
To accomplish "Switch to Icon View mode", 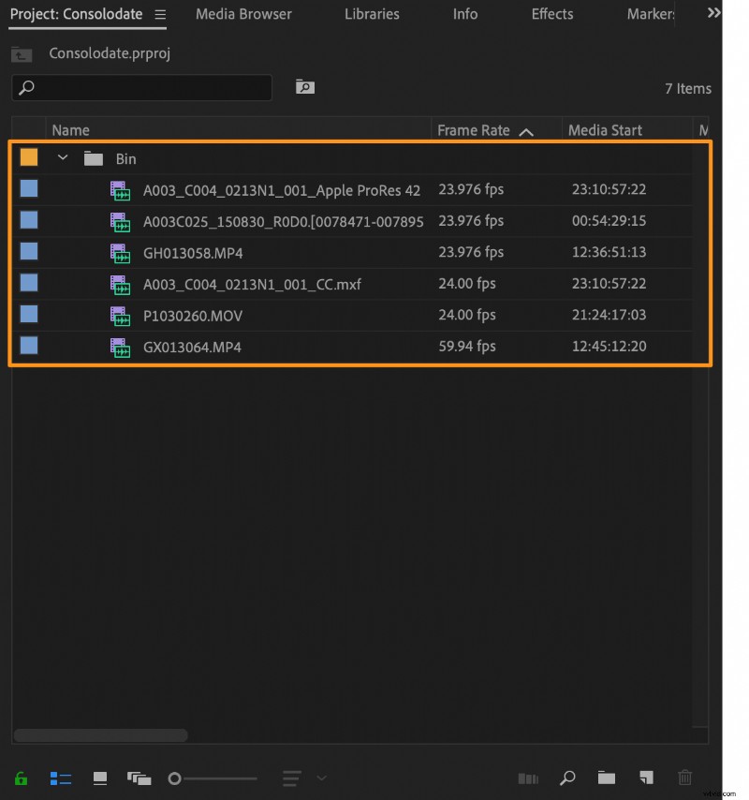I will point(100,778).
